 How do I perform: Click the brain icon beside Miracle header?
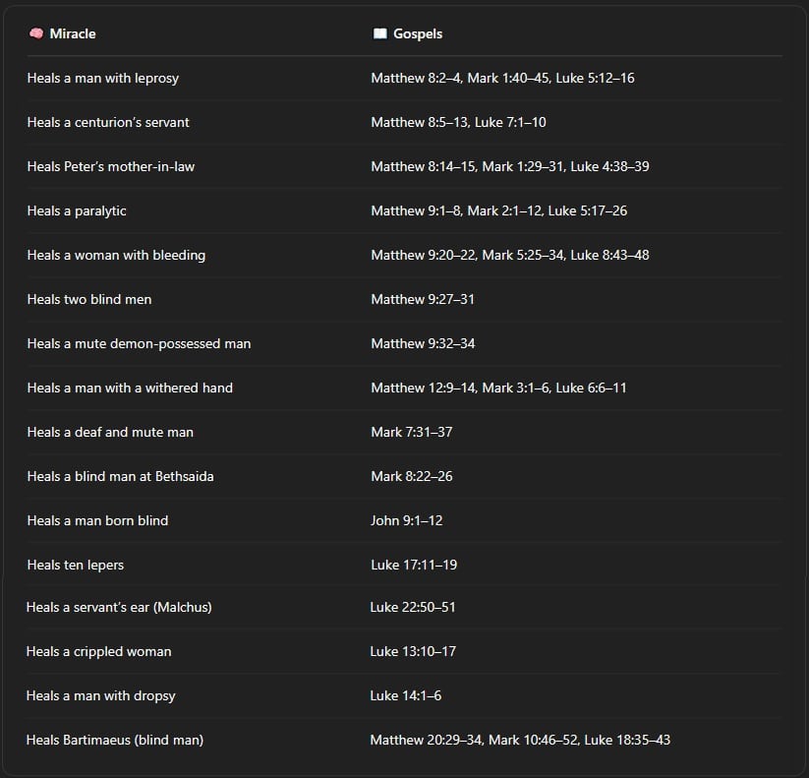pyautogui.click(x=35, y=33)
